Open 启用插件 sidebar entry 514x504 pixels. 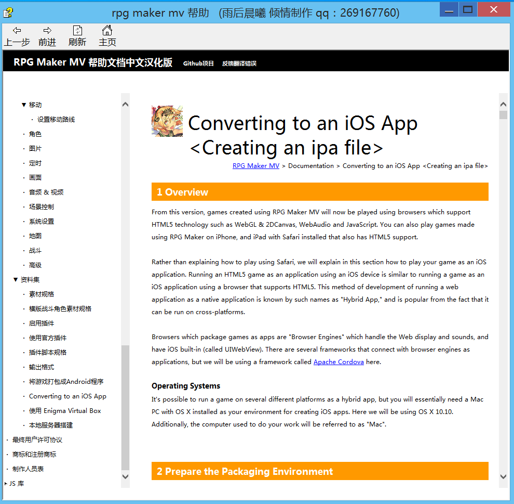click(42, 324)
